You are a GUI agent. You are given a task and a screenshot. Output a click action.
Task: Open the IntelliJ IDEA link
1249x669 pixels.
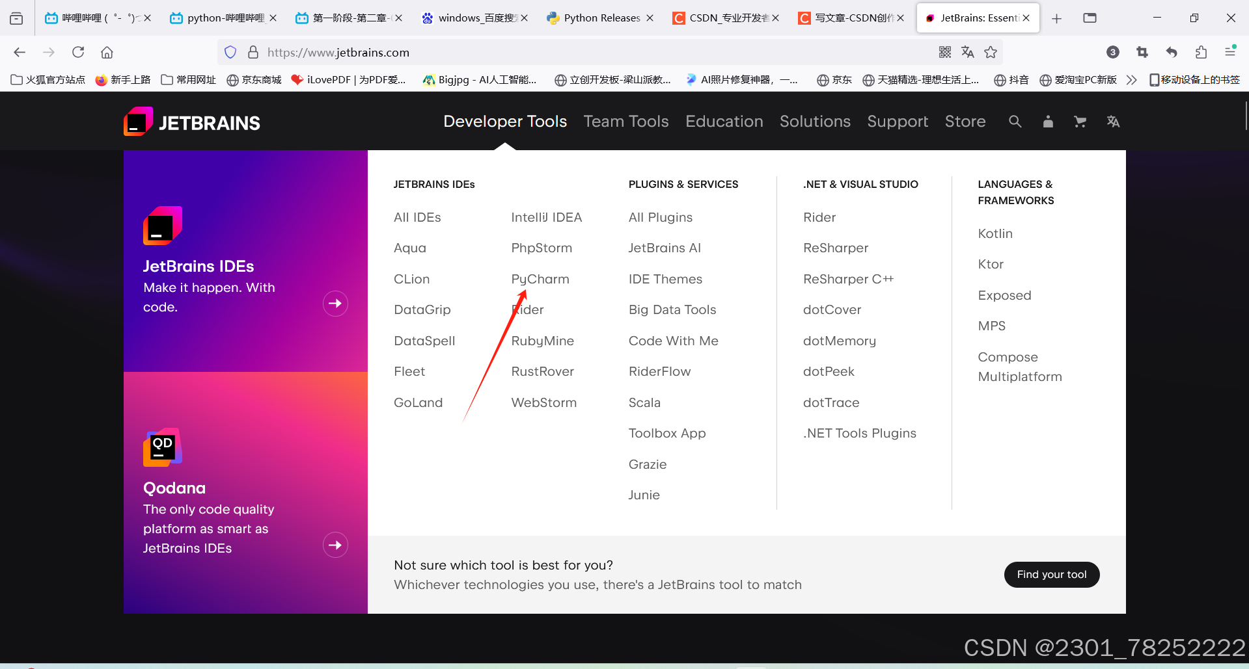coord(547,217)
